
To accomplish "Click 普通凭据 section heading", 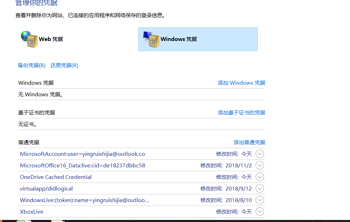I will (29, 143).
